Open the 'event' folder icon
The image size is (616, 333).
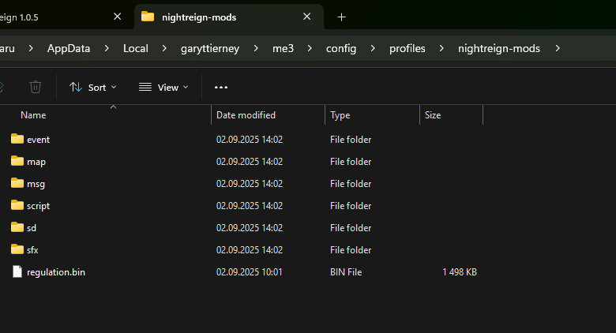(x=17, y=139)
